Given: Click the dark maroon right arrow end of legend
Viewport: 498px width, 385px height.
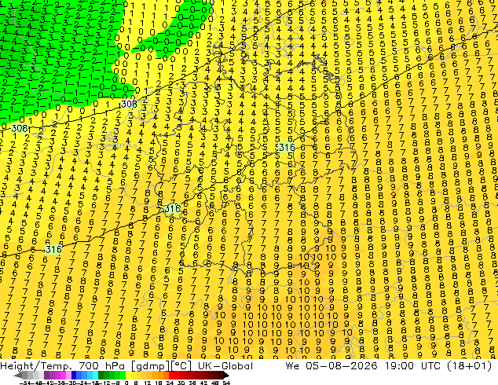Looking at the screenshot, I should pyautogui.click(x=226, y=375).
